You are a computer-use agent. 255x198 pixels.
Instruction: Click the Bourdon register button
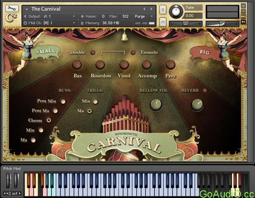[x=100, y=65]
